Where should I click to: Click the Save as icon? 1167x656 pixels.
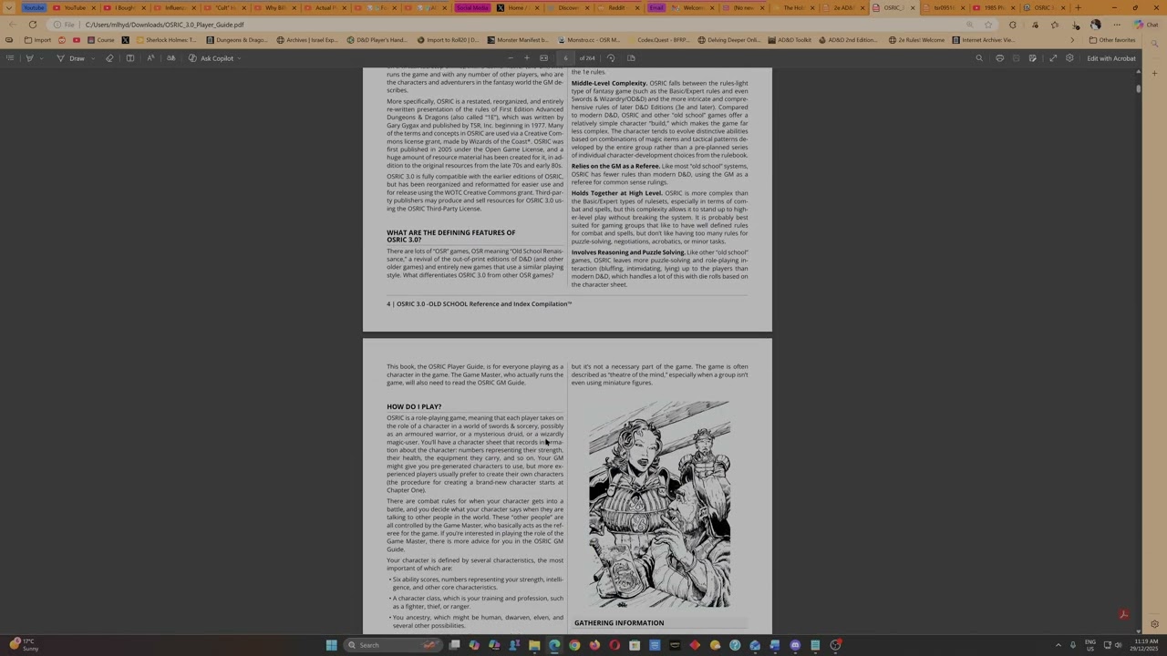tap(1033, 58)
